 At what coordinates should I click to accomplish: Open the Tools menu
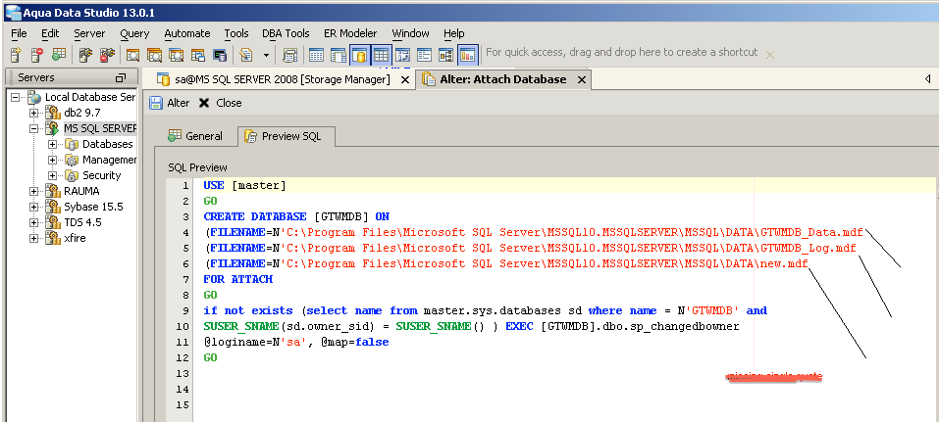coord(235,33)
